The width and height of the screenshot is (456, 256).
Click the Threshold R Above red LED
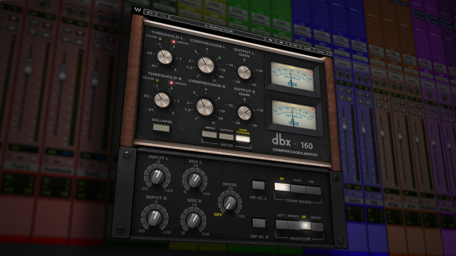pos(172,83)
